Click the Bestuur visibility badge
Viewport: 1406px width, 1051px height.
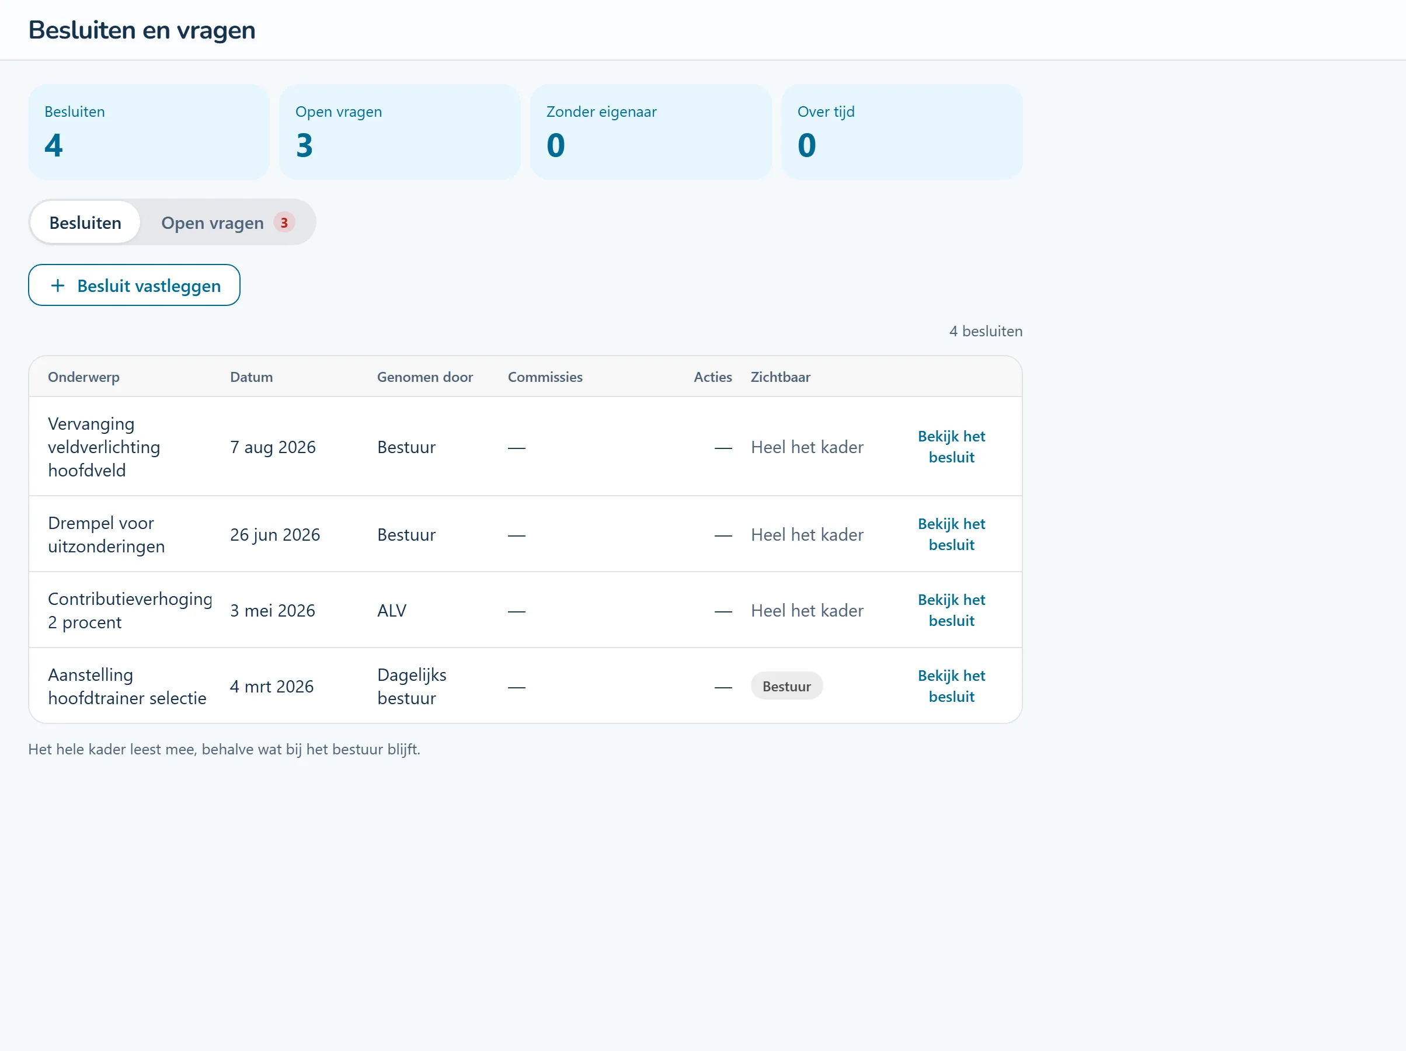tap(786, 686)
